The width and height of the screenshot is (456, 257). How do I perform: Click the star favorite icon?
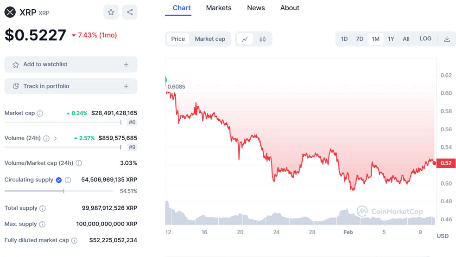click(111, 12)
